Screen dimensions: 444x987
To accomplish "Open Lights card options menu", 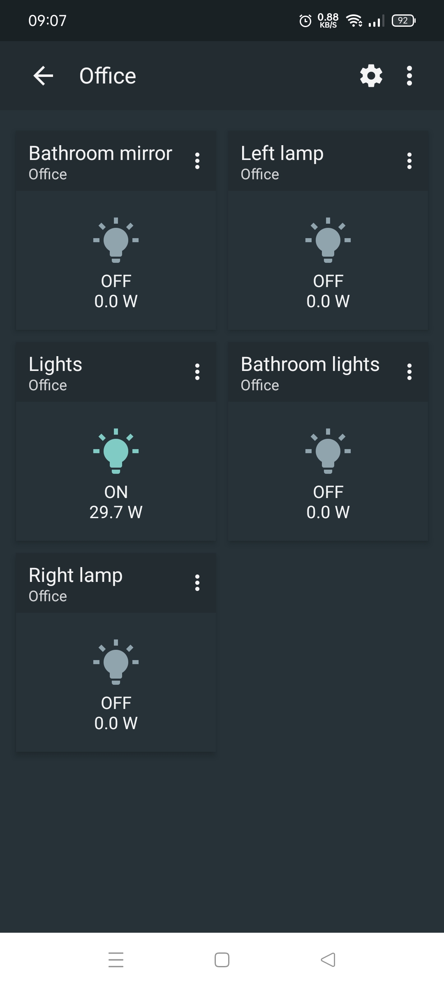I will [197, 372].
